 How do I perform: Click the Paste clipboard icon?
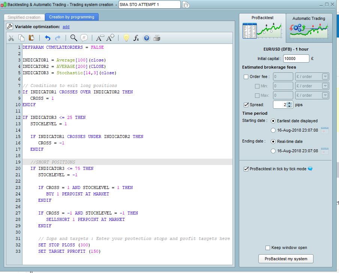tap(31, 38)
